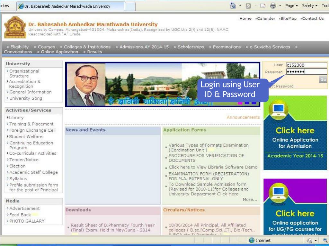The height and width of the screenshot is (246, 329).
Task: Click the Password input field
Action: tap(307, 72)
